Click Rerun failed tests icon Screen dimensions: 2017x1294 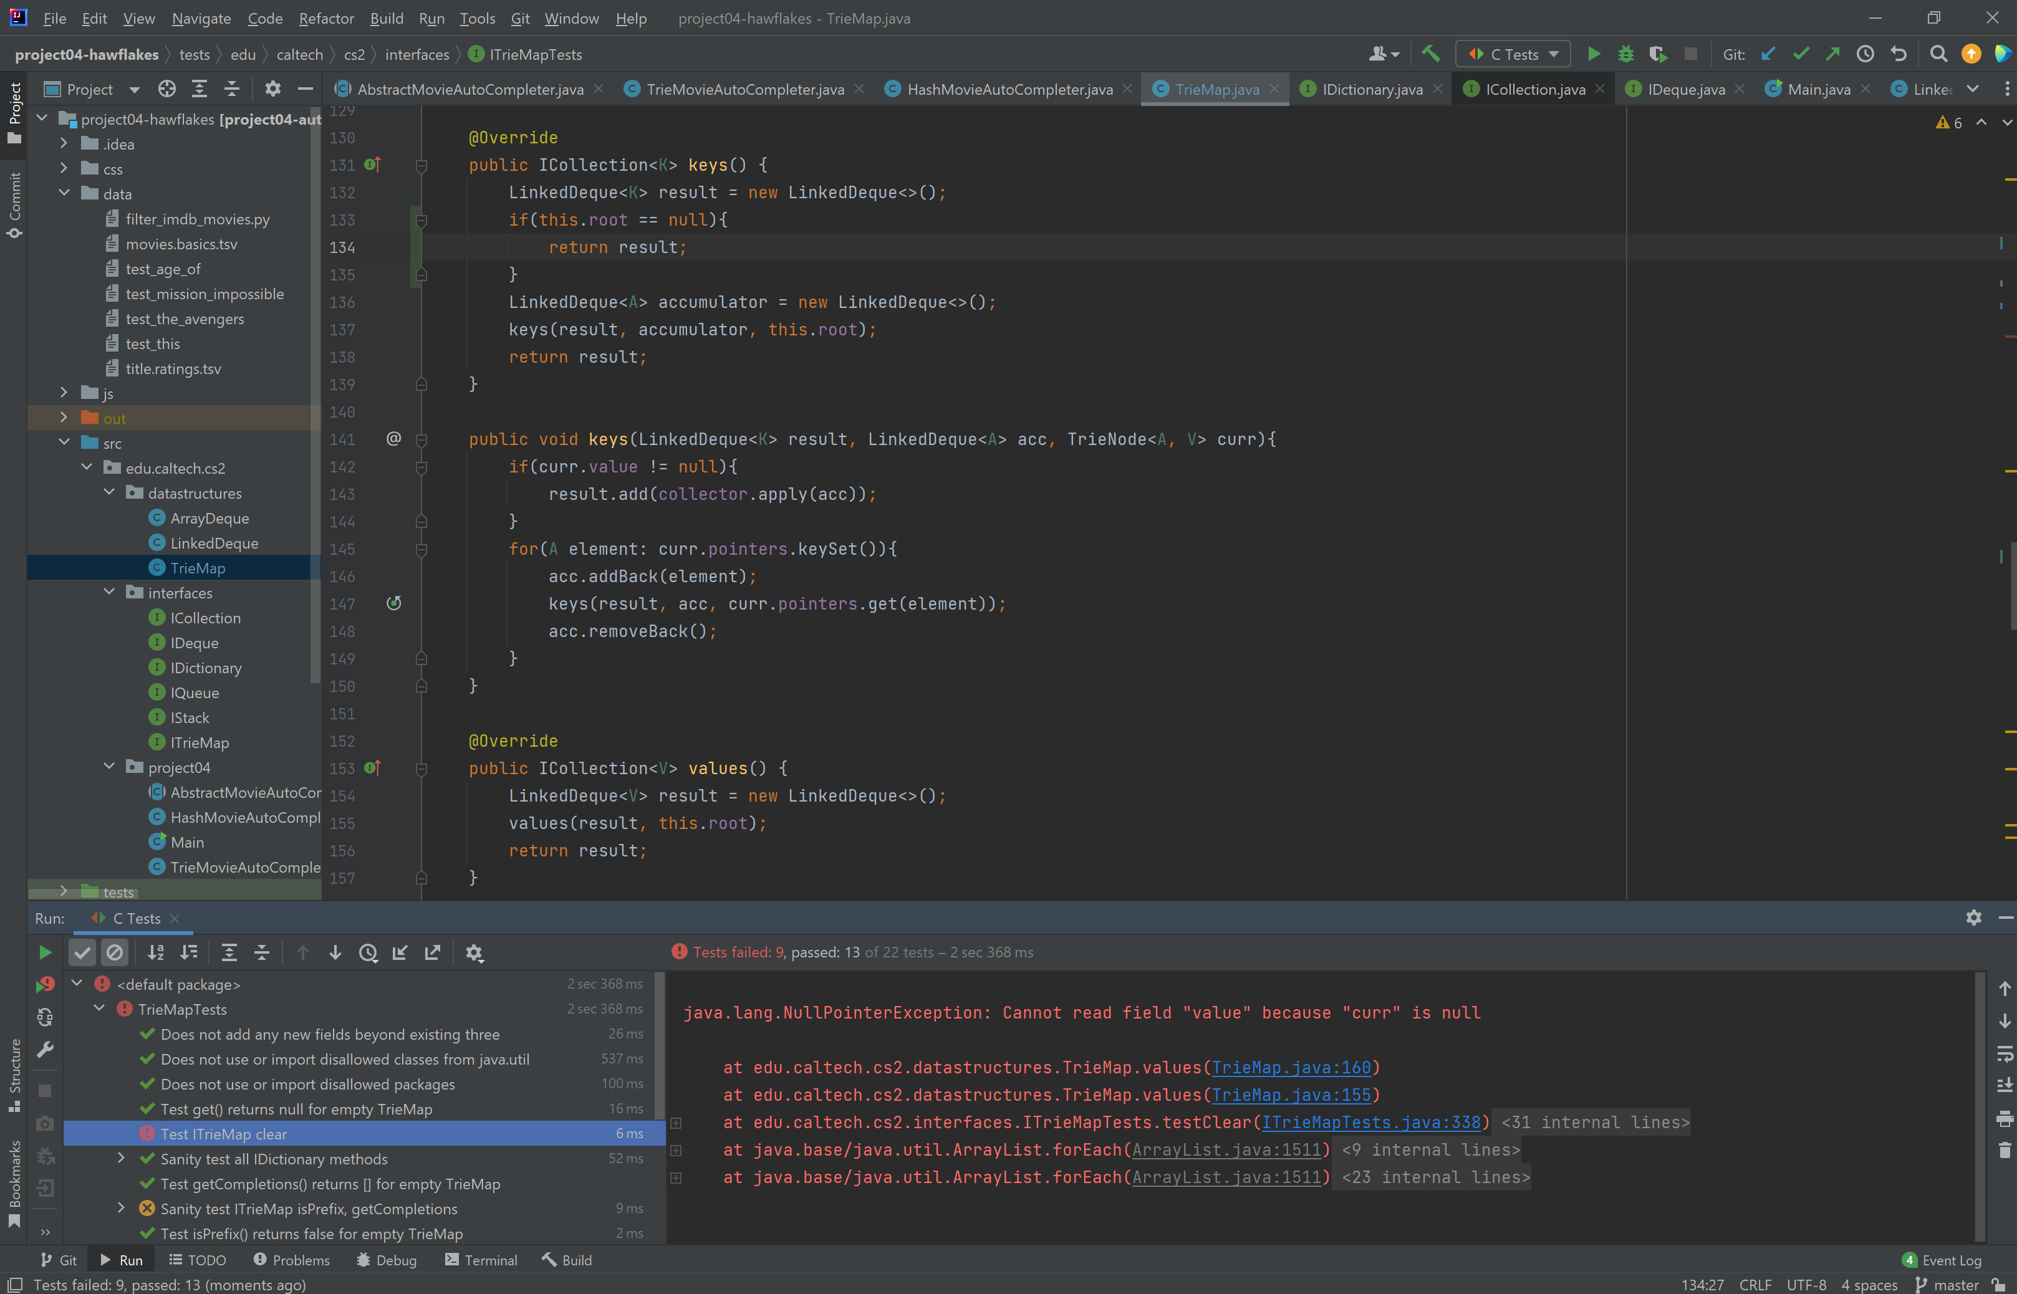coord(46,985)
